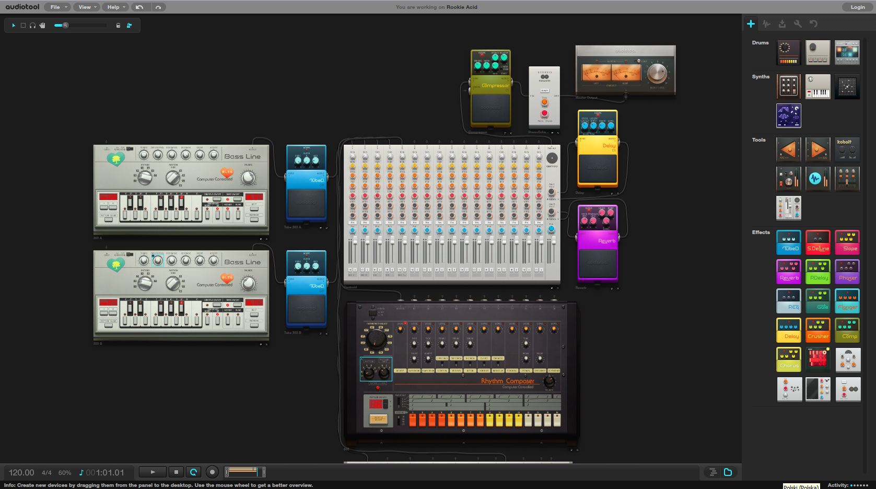Open the Help dropdown menu

pyautogui.click(x=116, y=7)
